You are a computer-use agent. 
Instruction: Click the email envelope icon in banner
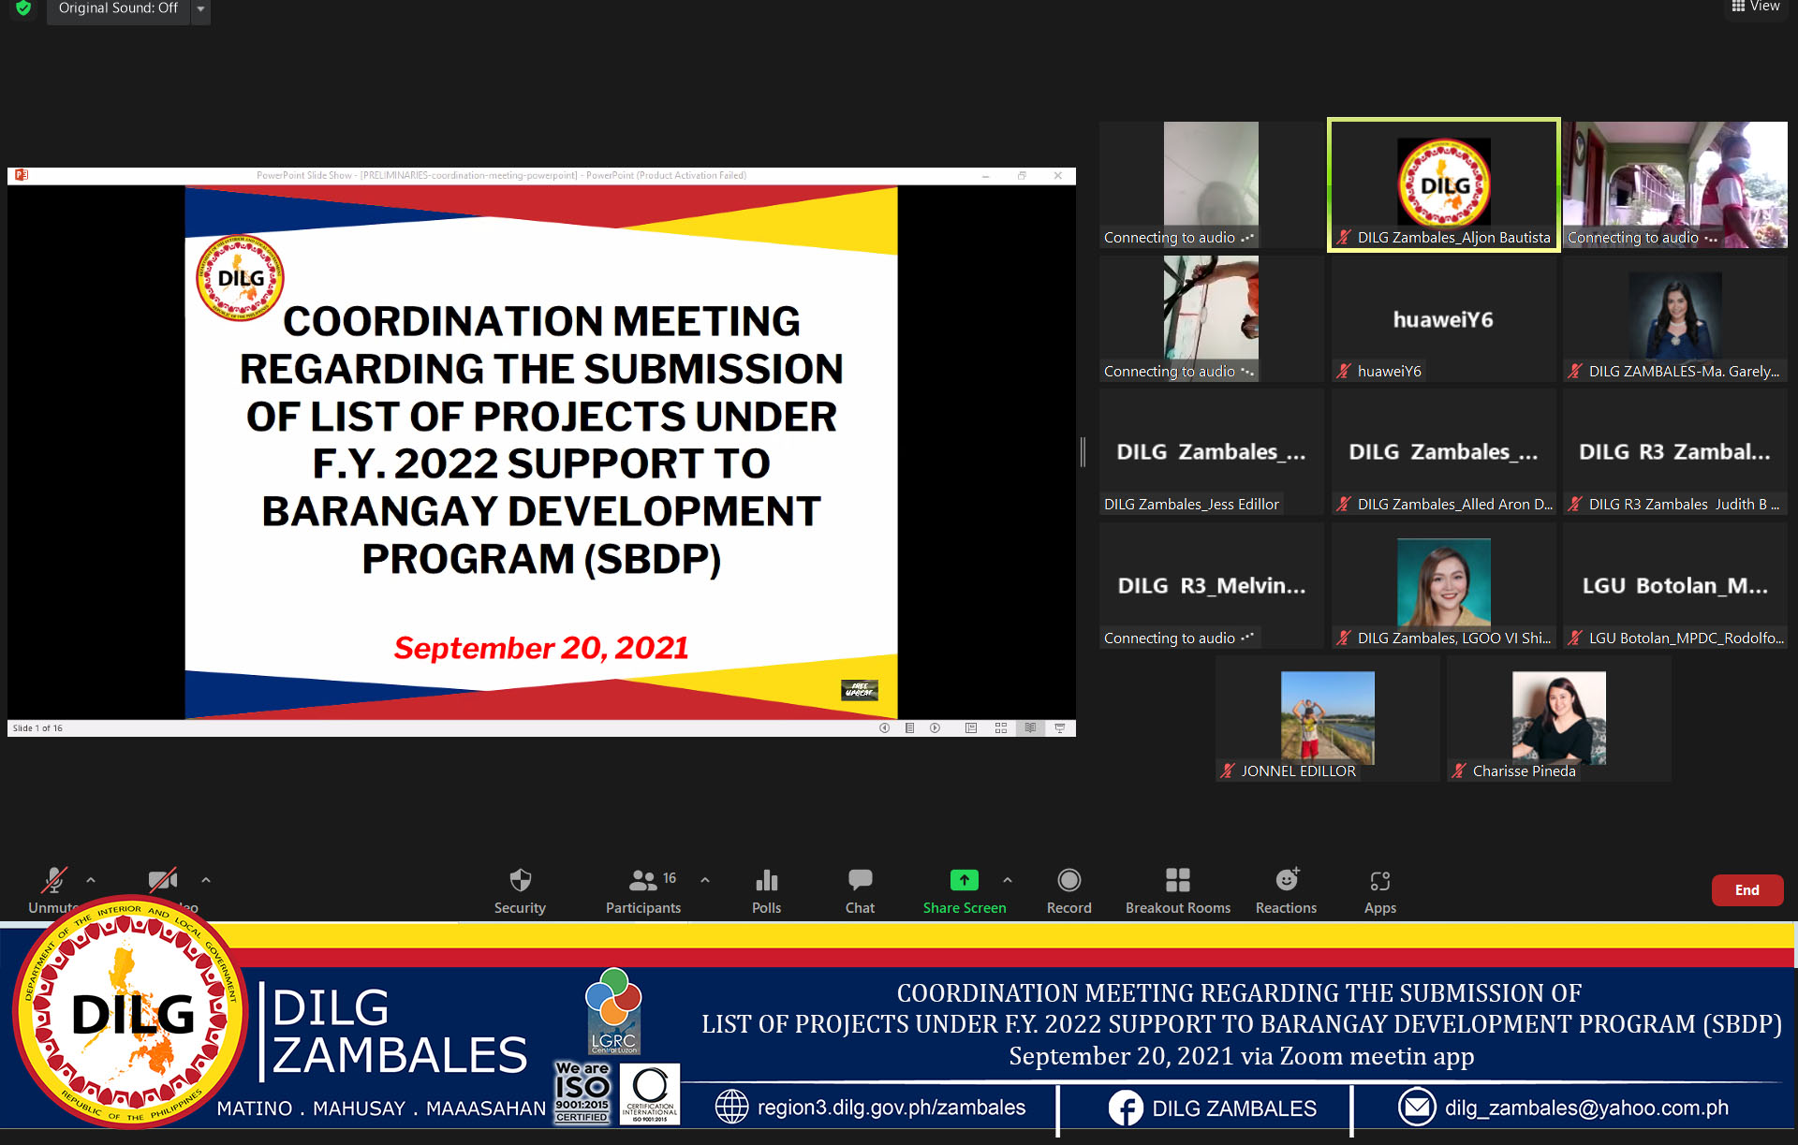point(1417,1108)
